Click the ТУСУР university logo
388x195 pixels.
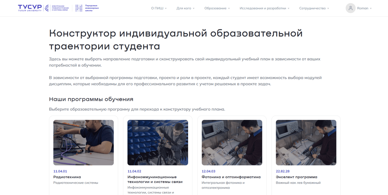click(30, 8)
